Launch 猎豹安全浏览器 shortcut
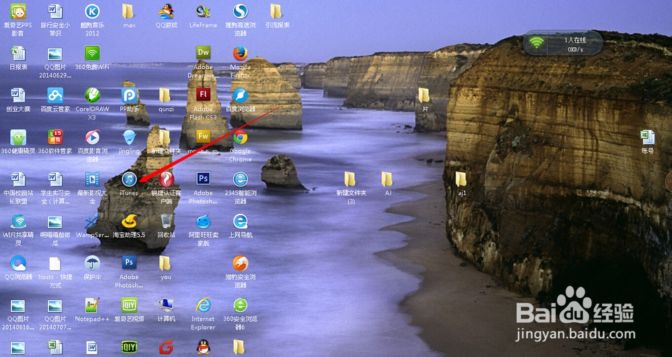This screenshot has height=357, width=672. pyautogui.click(x=241, y=263)
